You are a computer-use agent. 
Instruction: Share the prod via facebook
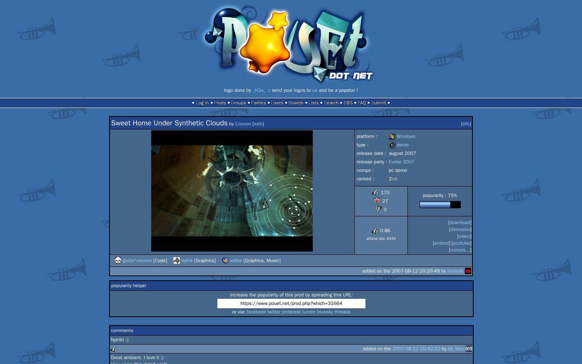pyautogui.click(x=256, y=312)
